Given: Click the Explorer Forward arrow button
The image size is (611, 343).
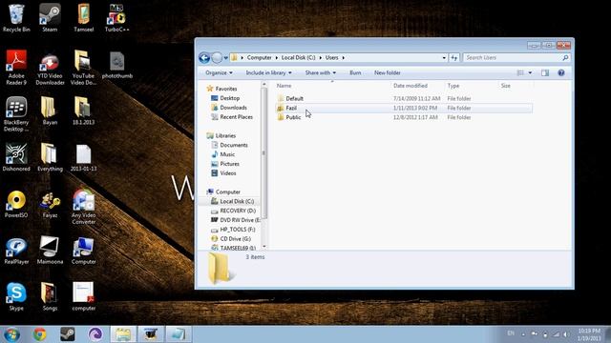Looking at the screenshot, I should 217,57.
